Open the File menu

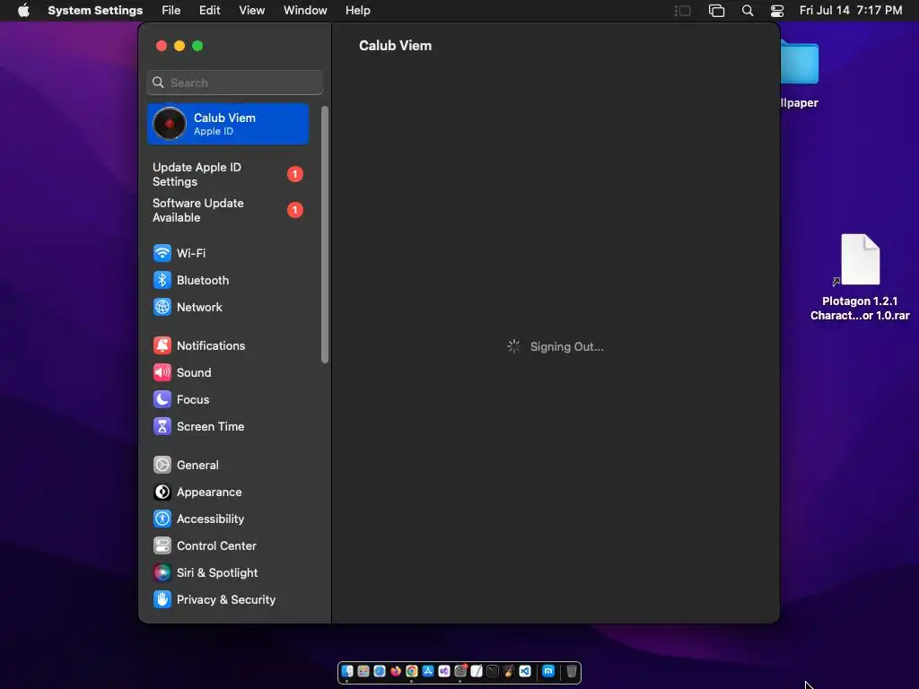(x=171, y=11)
